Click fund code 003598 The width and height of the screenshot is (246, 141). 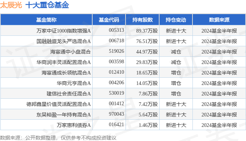tap(116, 61)
